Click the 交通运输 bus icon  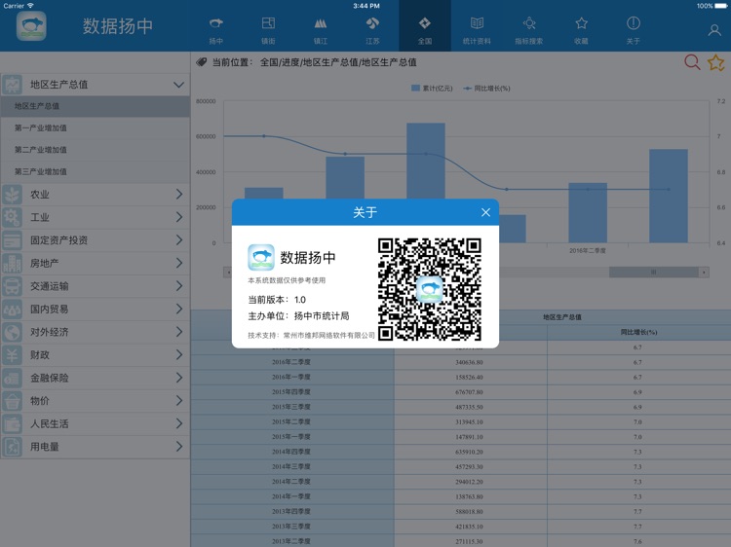coord(12,286)
